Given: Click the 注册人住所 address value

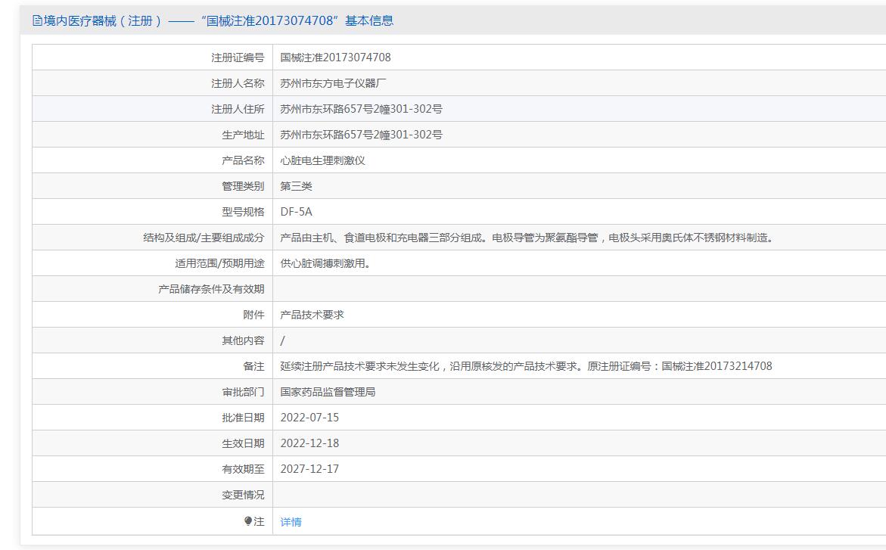Looking at the screenshot, I should [361, 109].
